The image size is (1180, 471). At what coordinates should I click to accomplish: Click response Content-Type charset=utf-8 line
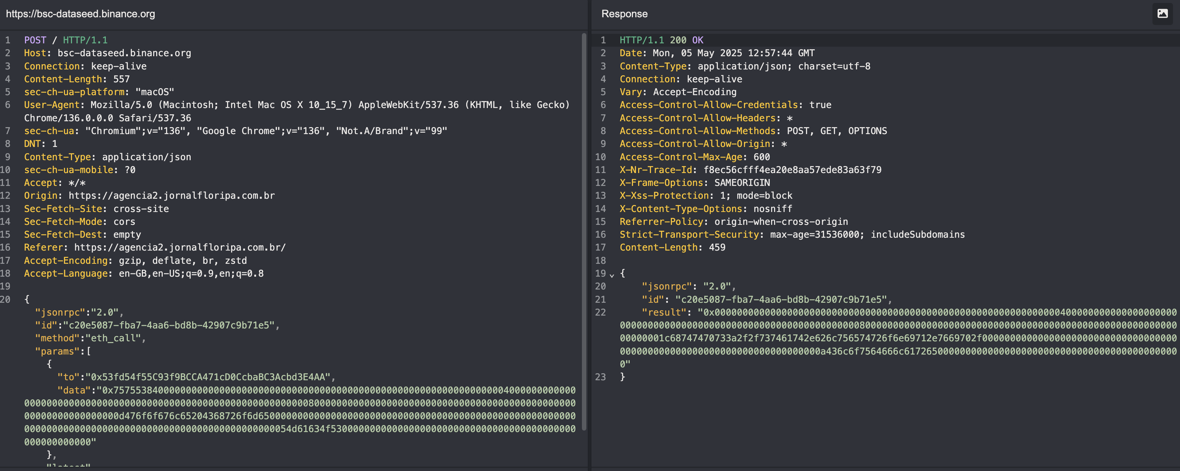coord(745,66)
